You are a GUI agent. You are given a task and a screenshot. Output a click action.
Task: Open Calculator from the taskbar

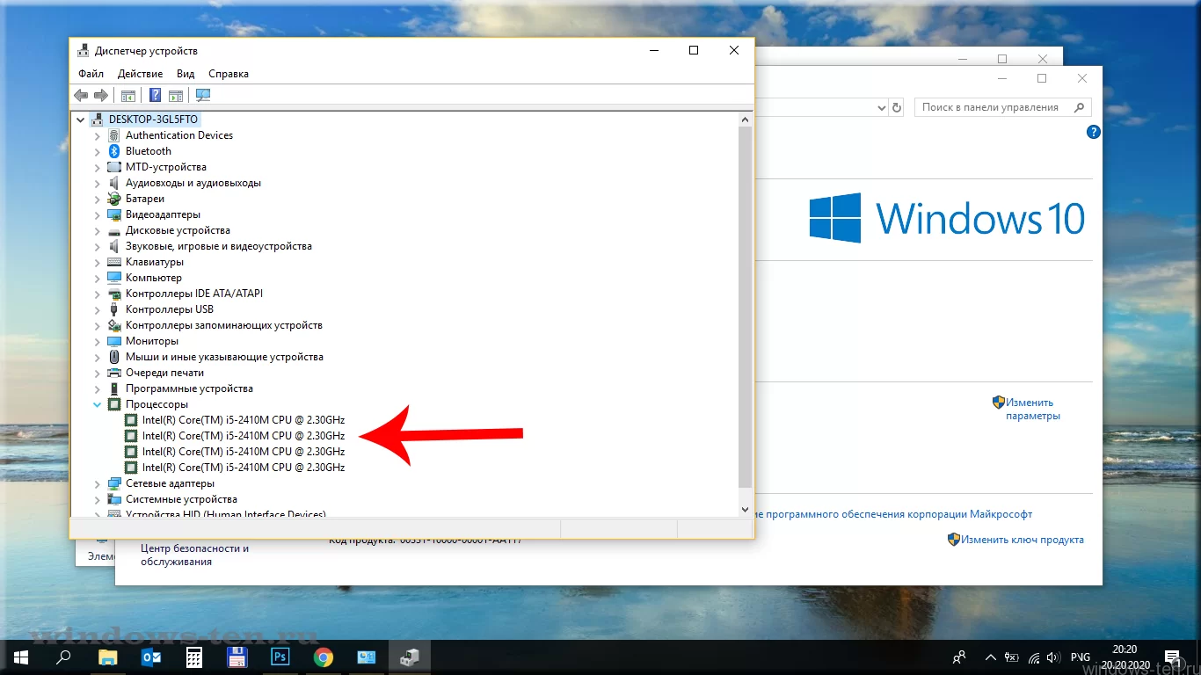click(194, 657)
